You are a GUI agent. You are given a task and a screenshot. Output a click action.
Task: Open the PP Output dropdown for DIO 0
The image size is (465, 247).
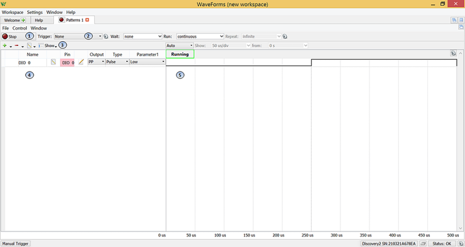96,62
